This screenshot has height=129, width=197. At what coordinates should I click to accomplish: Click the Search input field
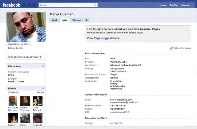pyautogui.click(x=68, y=5)
